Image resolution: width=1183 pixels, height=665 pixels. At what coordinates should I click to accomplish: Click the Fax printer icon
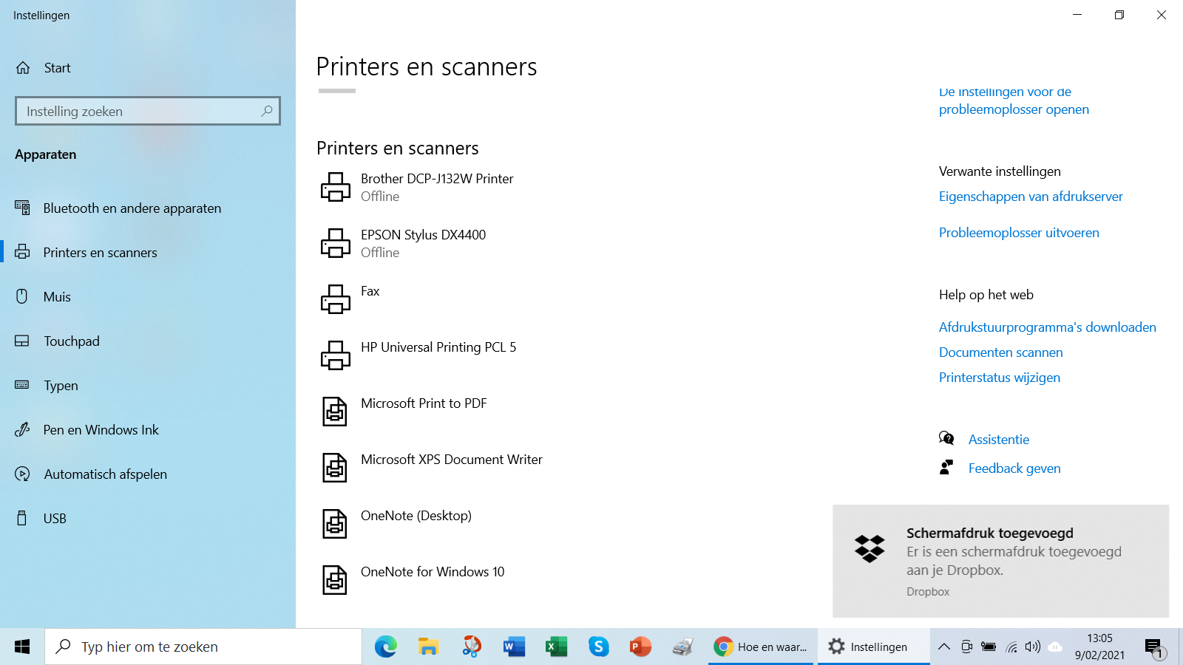click(335, 299)
